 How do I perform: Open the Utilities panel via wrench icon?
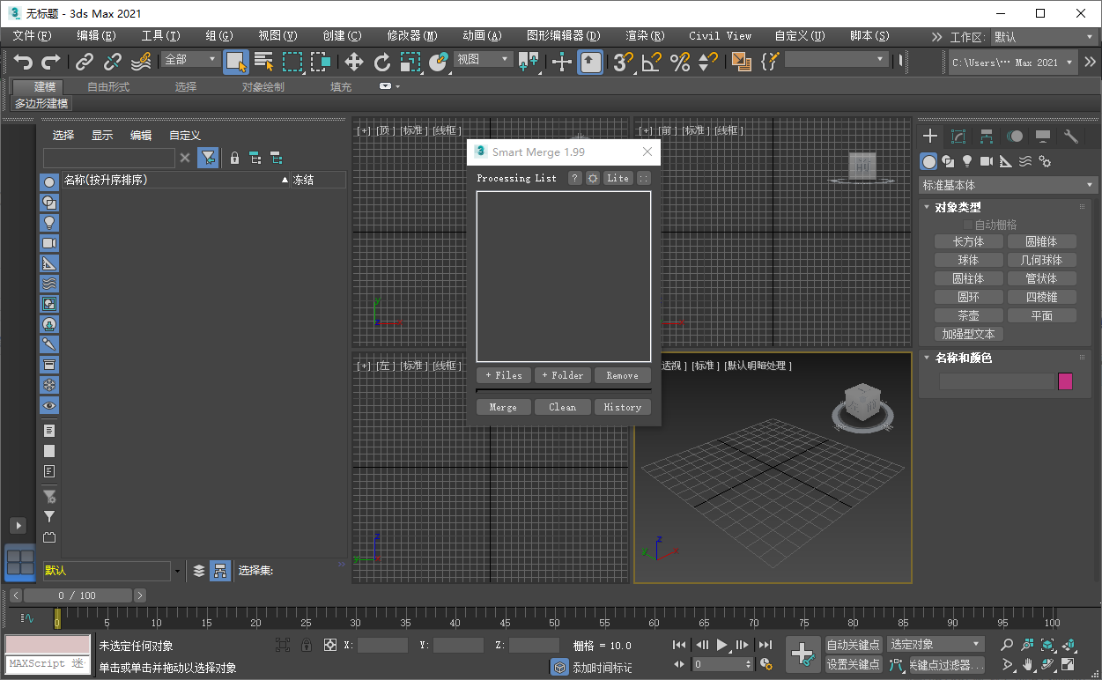click(x=1072, y=137)
